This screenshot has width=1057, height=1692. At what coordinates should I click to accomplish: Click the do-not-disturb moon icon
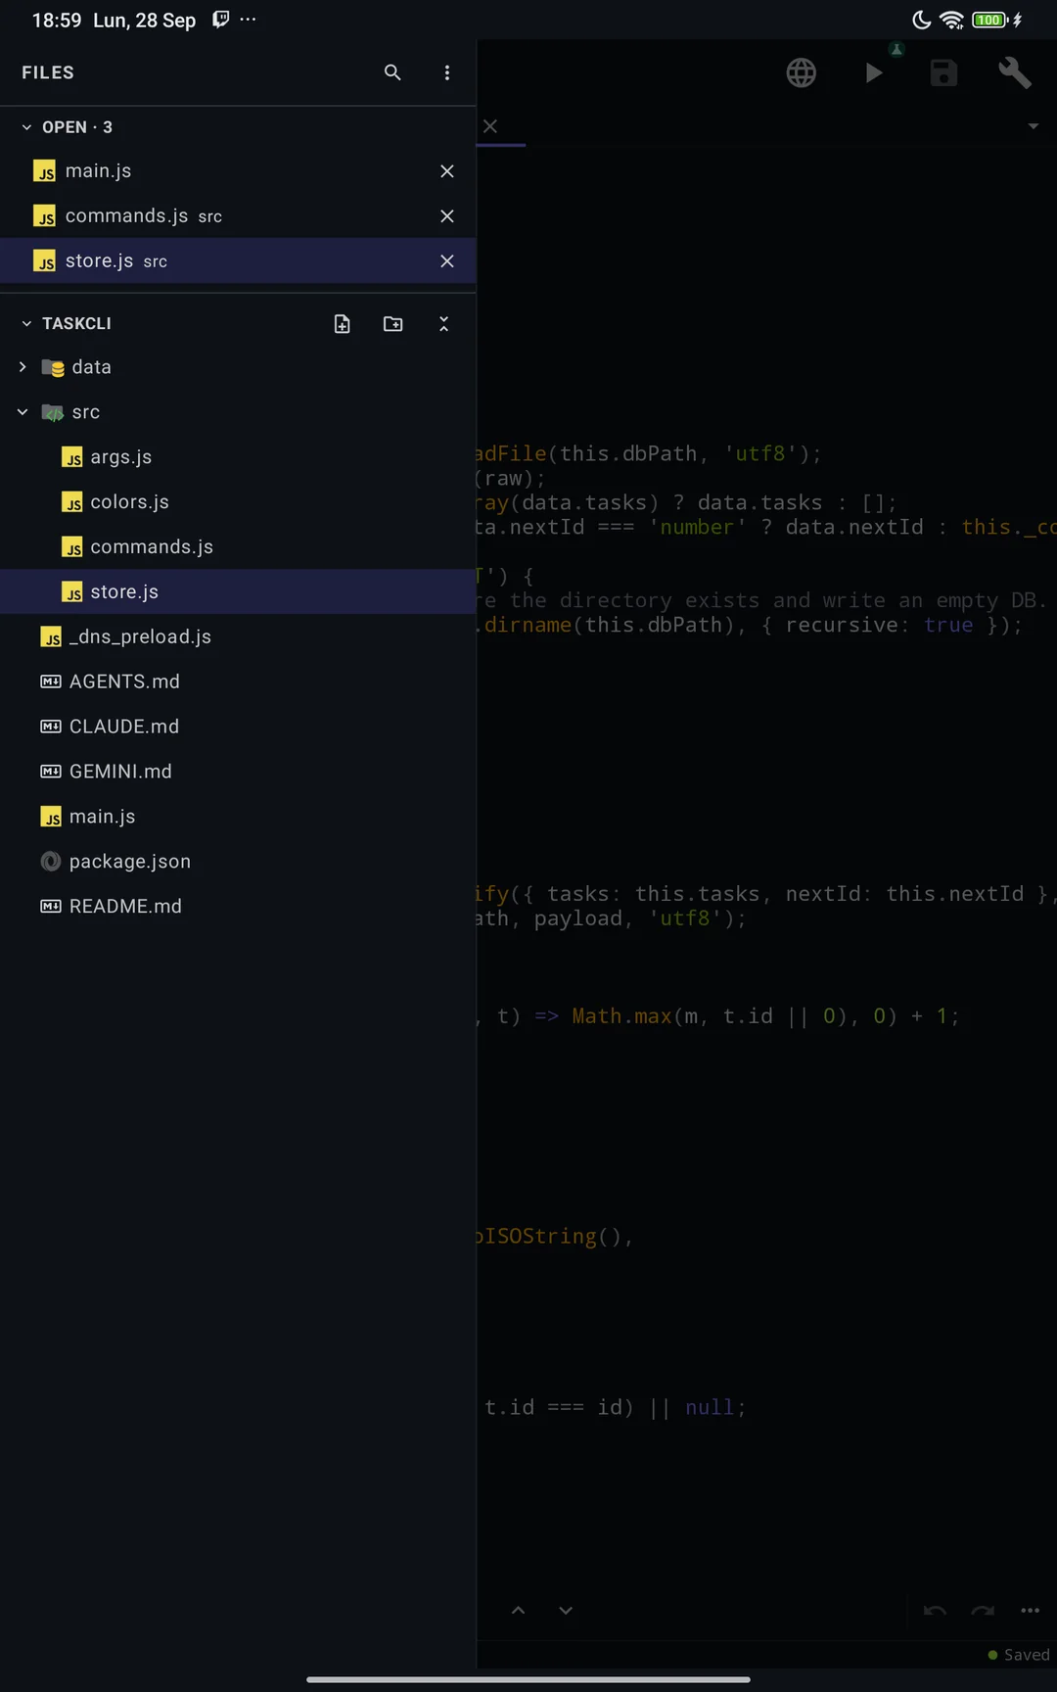[921, 20]
